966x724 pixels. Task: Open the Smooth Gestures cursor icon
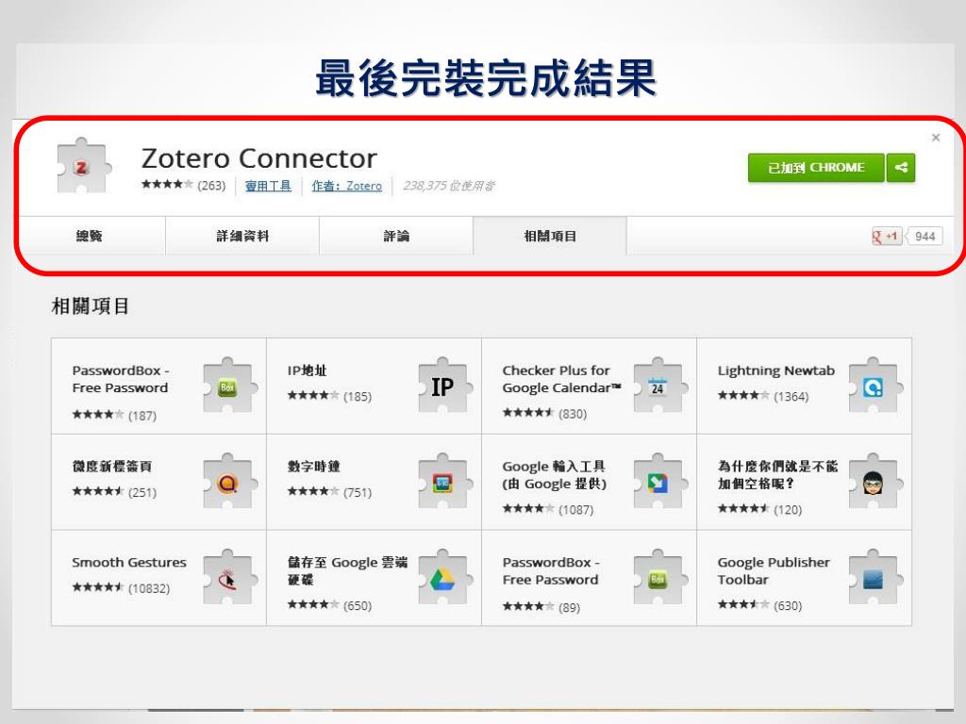[228, 579]
